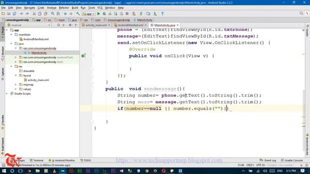Open the Build Variants side tab
310x174 pixels.
click(x=2, y=145)
